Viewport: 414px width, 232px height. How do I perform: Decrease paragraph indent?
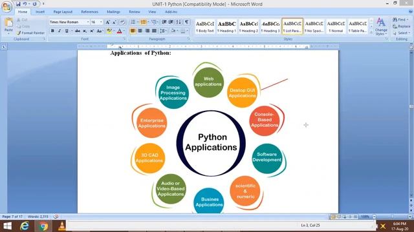(x=164, y=22)
